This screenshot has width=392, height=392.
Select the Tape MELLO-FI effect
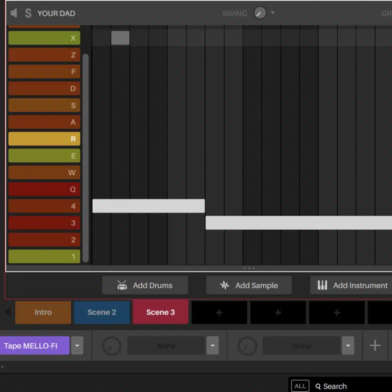[35, 346]
